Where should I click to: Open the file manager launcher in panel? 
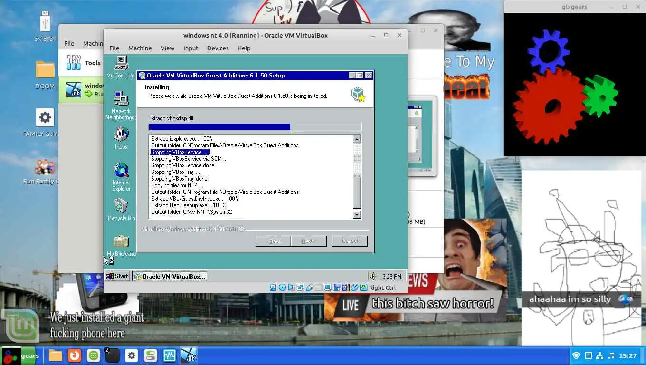coord(55,355)
